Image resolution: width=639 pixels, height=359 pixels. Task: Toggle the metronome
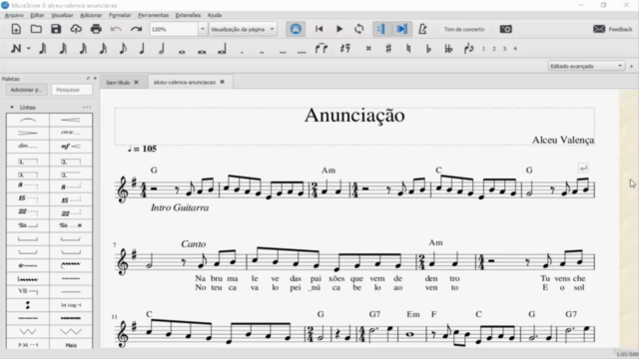click(x=422, y=29)
